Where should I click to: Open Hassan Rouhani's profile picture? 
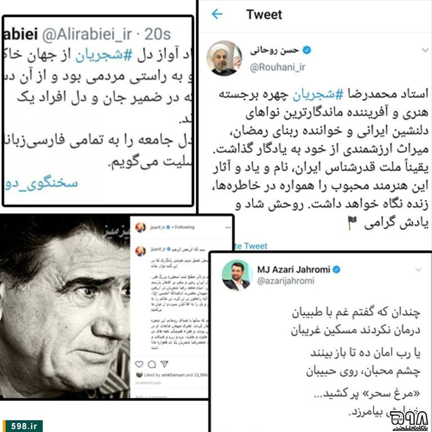point(224,58)
